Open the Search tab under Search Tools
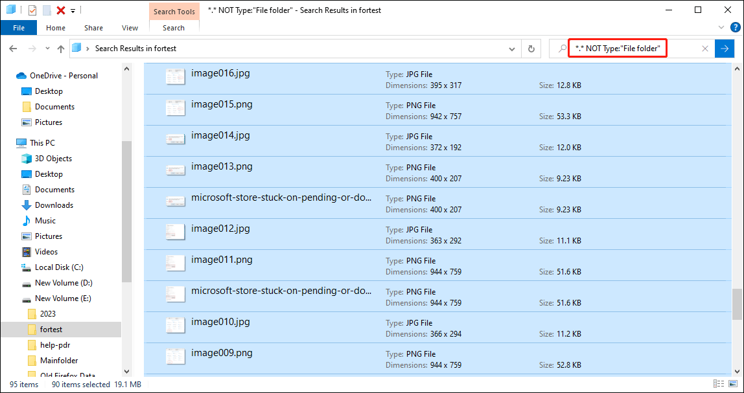This screenshot has width=744, height=393. (x=174, y=28)
